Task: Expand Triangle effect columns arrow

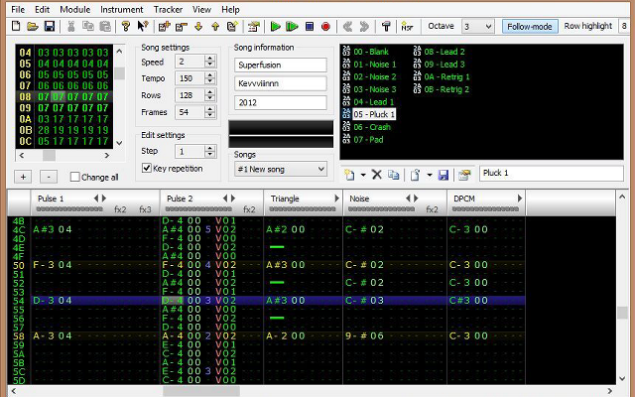Action: click(336, 198)
